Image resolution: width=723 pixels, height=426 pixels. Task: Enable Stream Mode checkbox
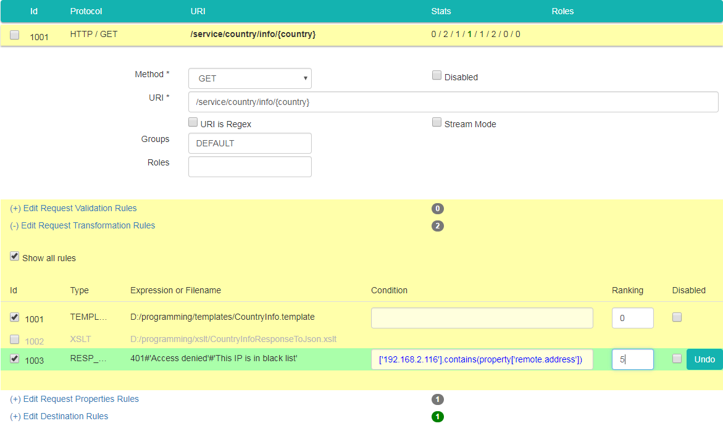tap(437, 123)
